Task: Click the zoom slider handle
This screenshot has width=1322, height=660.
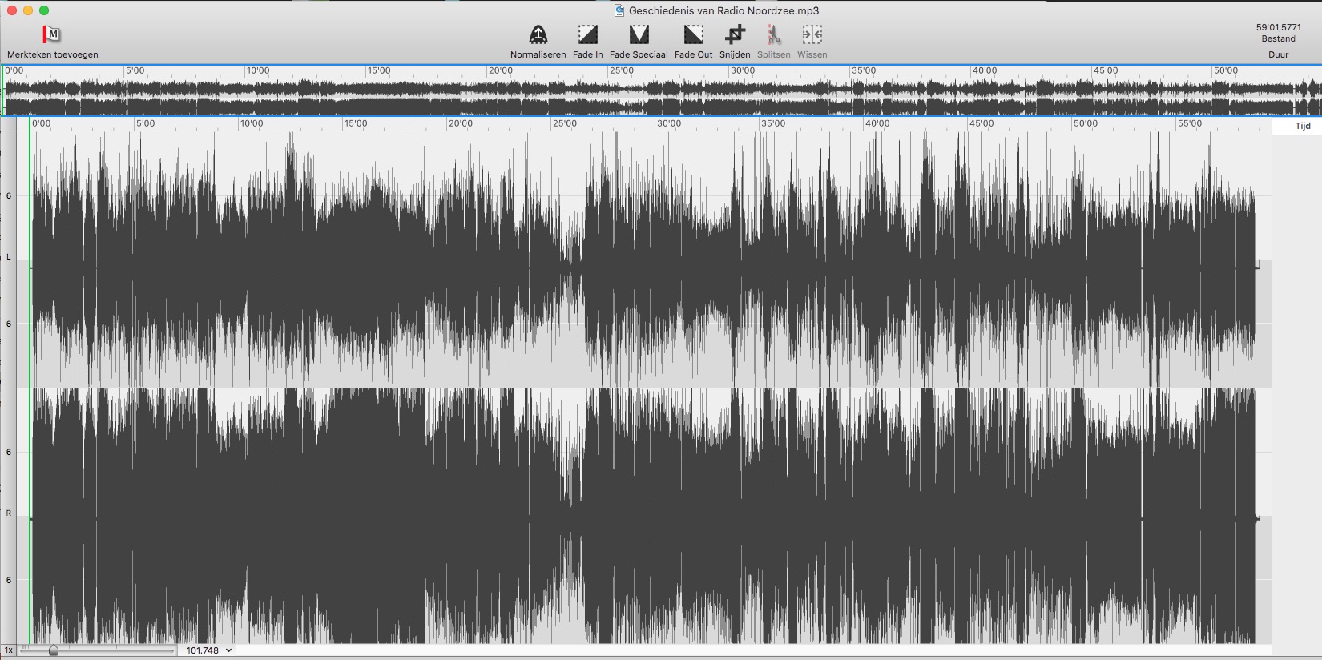Action: [54, 650]
